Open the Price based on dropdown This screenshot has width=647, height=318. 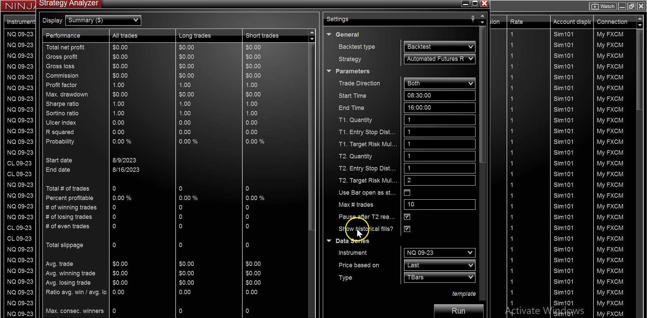pyautogui.click(x=439, y=265)
